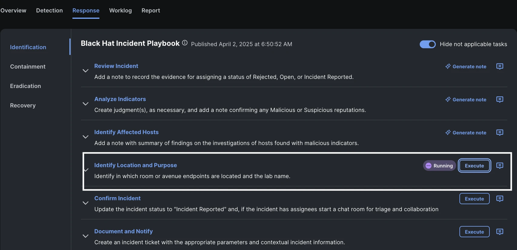Open note icon for Review Incident task
Screen dimensions: 517x250
point(499,66)
